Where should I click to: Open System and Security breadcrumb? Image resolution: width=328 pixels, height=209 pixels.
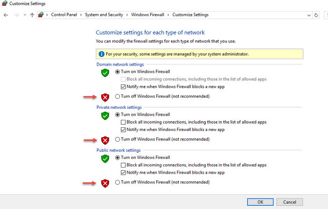pyautogui.click(x=104, y=15)
